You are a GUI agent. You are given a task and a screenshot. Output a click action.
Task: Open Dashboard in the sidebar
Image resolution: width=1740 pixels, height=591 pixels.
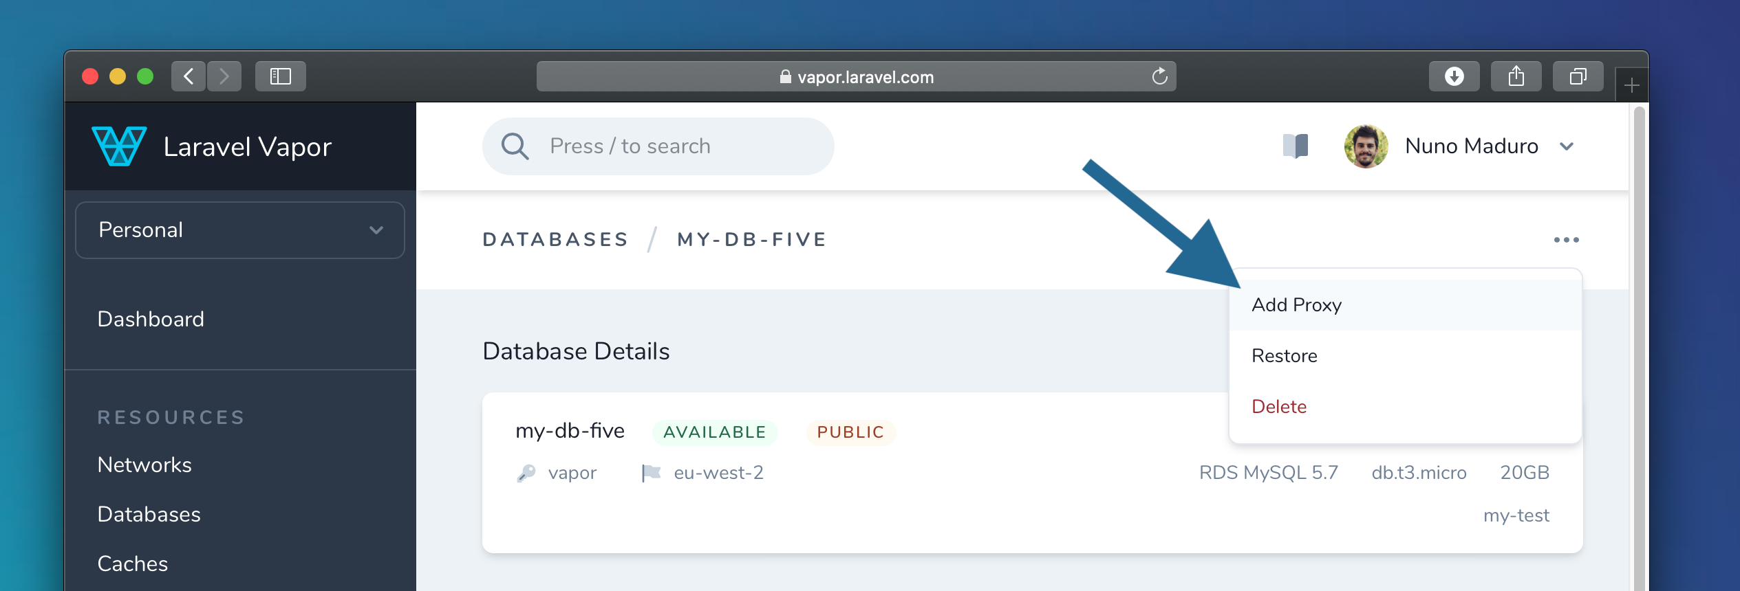click(x=151, y=319)
